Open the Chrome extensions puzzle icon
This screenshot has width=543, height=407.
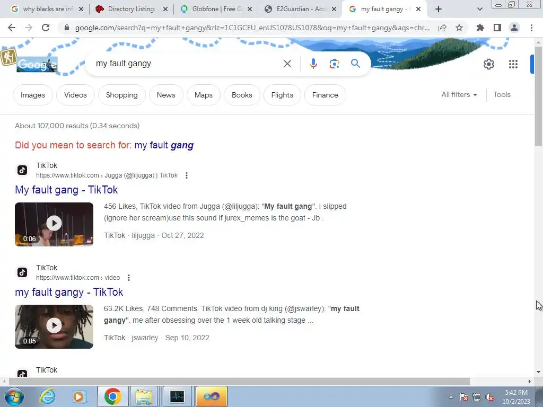click(480, 28)
